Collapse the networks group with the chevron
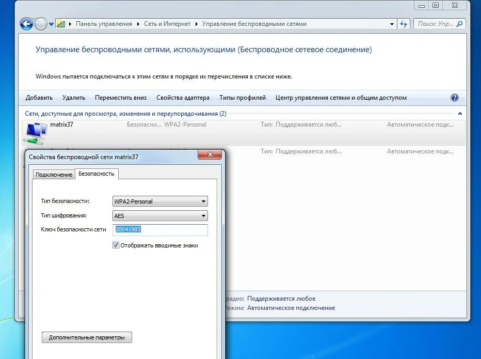The width and height of the screenshot is (481, 359). point(460,114)
